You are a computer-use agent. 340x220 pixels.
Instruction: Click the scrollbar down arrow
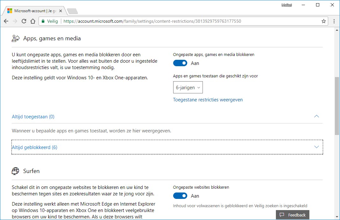tap(337, 217)
